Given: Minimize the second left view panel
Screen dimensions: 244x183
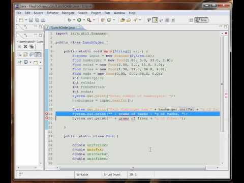Looking at the screenshot, I should click(36, 35).
